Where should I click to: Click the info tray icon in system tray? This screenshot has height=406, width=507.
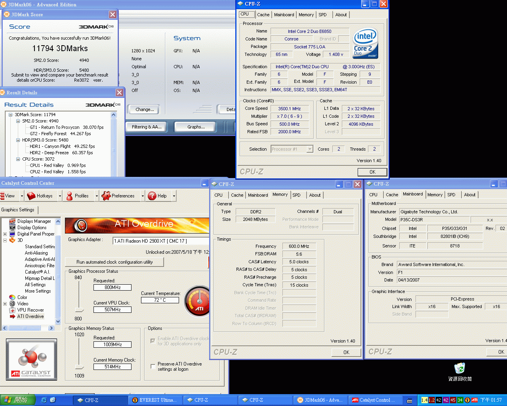coord(467,400)
